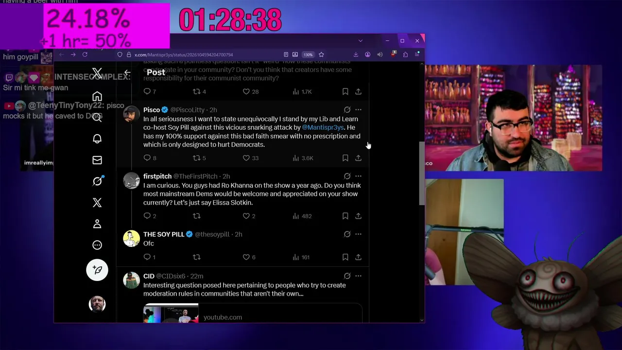Open the youtube.com link card
The width and height of the screenshot is (622, 350).
pyautogui.click(x=253, y=313)
